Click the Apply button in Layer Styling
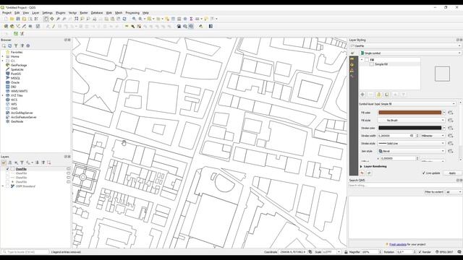The height and width of the screenshot is (260, 463). [451, 173]
